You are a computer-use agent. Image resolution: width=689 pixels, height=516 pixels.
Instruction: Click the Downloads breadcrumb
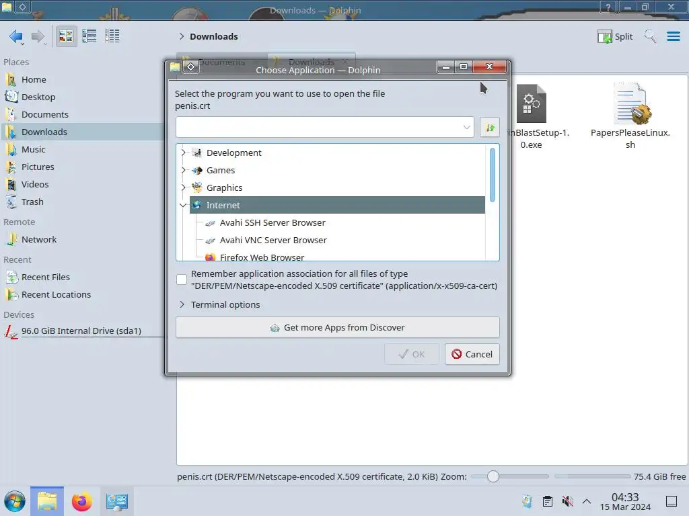pyautogui.click(x=213, y=36)
